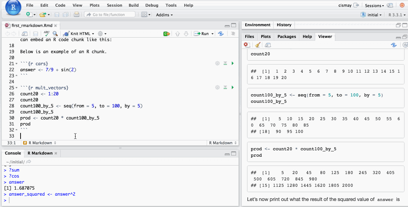Screen dimensions: 408x207
Task: Remove current viewer item with red X
Action: pos(247,45)
